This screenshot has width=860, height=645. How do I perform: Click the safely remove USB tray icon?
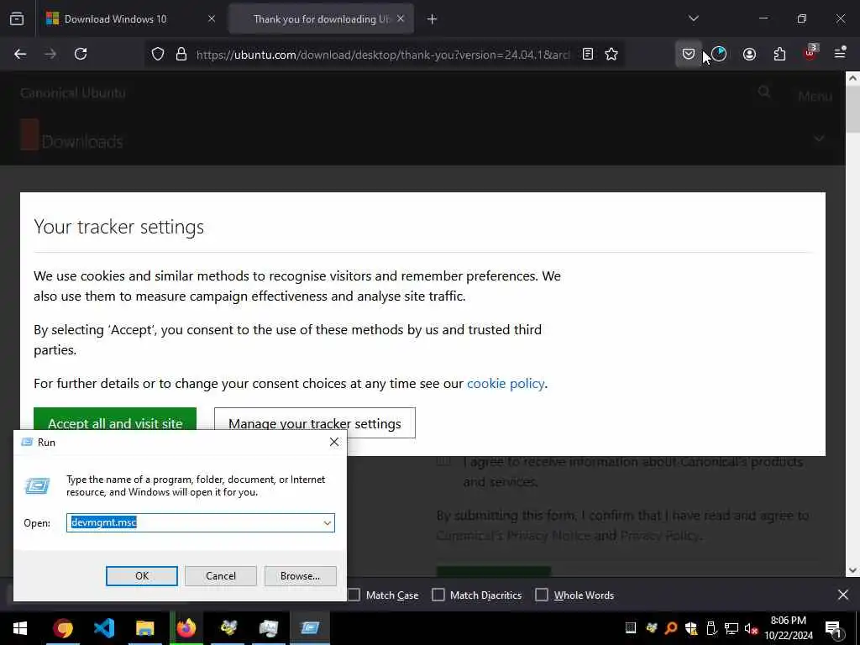click(x=711, y=628)
